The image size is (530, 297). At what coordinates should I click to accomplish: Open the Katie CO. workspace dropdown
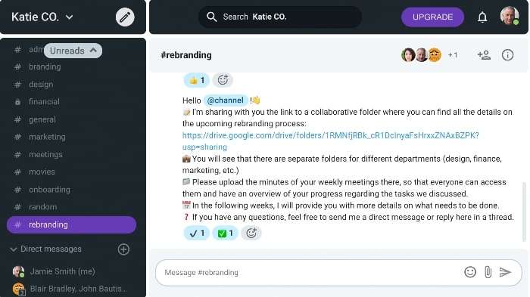[42, 17]
